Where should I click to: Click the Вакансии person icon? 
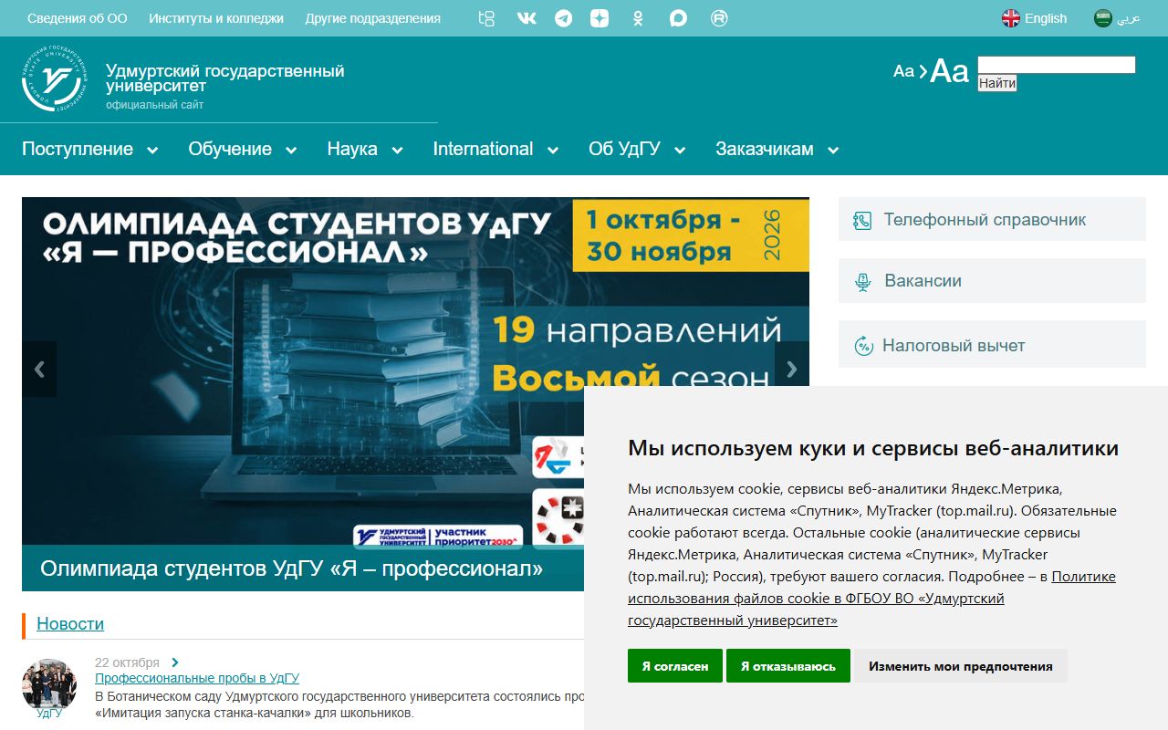pos(863,281)
